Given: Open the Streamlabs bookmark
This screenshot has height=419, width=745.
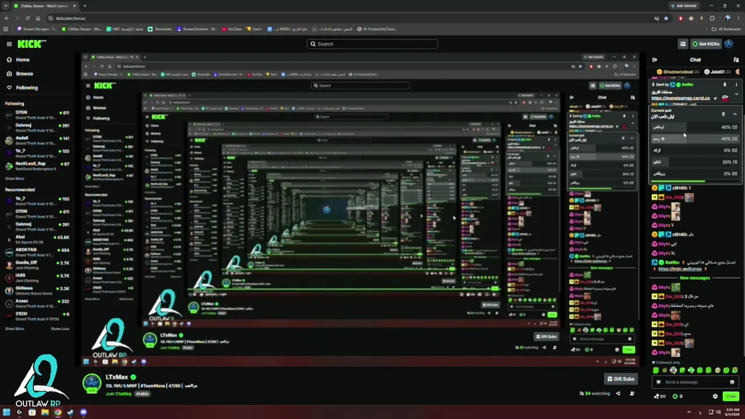Looking at the screenshot, I should click(x=160, y=29).
